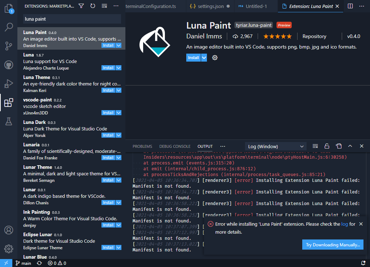This screenshot has height=267, width=370.
Task: Expand Log (Window) output channel dropdown
Action: 276,146
